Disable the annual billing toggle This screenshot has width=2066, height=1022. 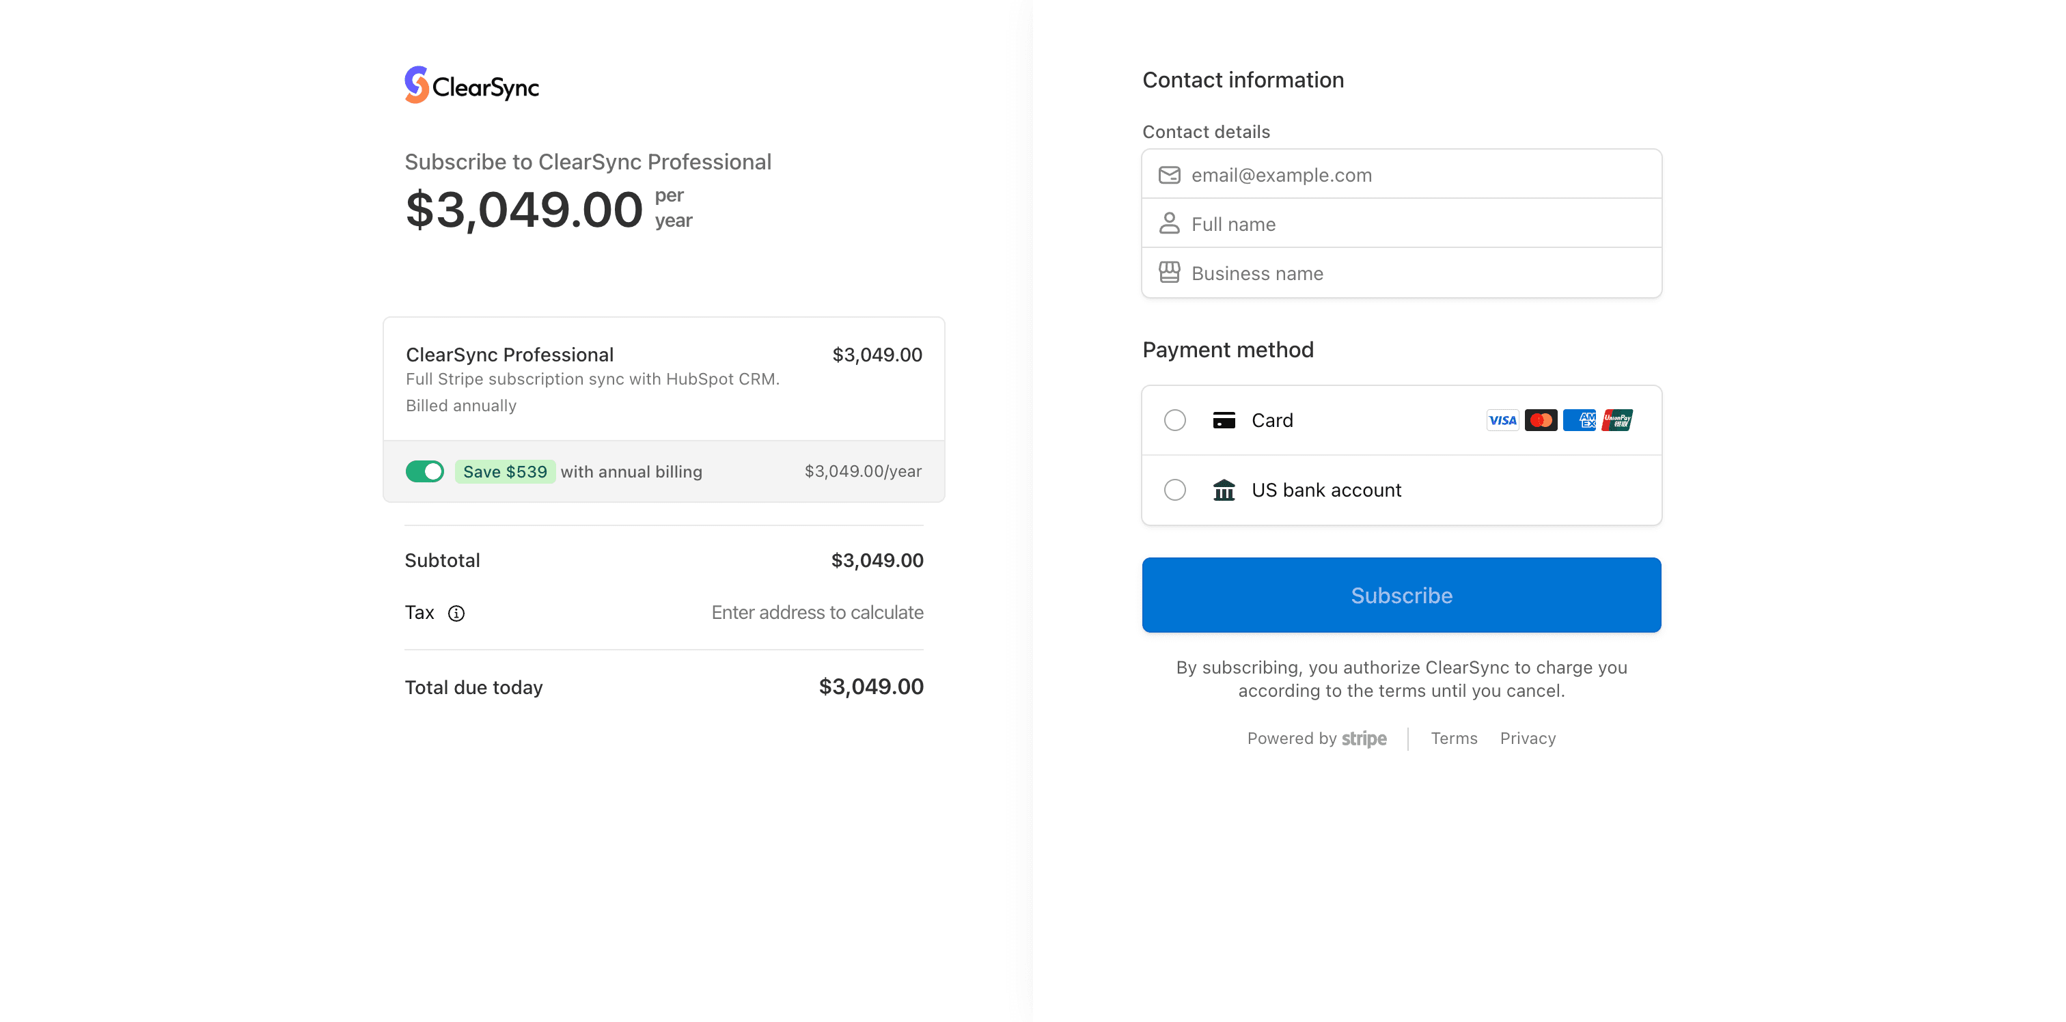pos(424,471)
